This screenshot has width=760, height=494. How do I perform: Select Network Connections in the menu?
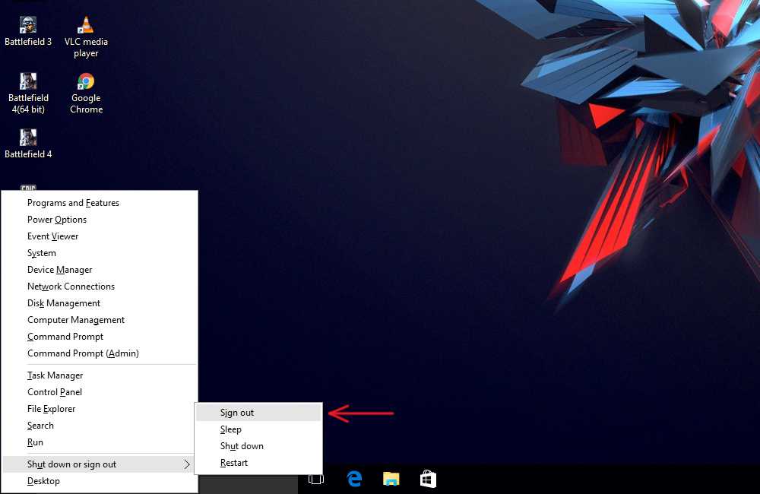coord(100,287)
